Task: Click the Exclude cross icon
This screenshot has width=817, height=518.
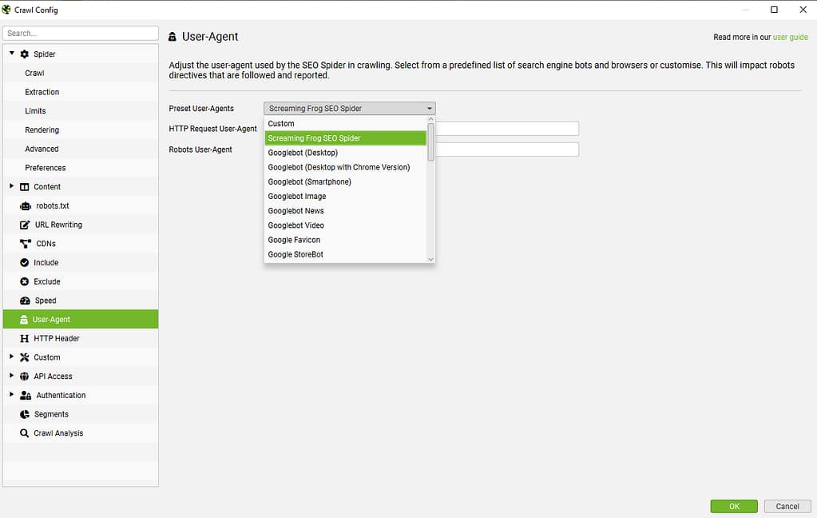Action: (x=25, y=281)
